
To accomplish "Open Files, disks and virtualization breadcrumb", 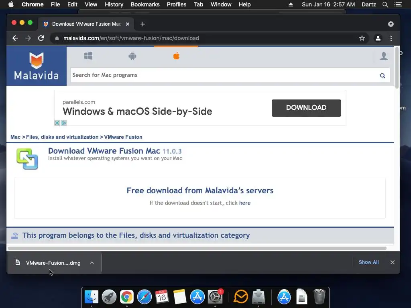I will click(x=62, y=137).
